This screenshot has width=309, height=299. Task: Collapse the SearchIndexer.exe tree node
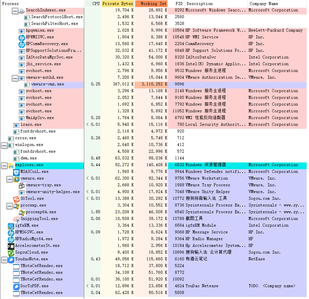pos(15,11)
